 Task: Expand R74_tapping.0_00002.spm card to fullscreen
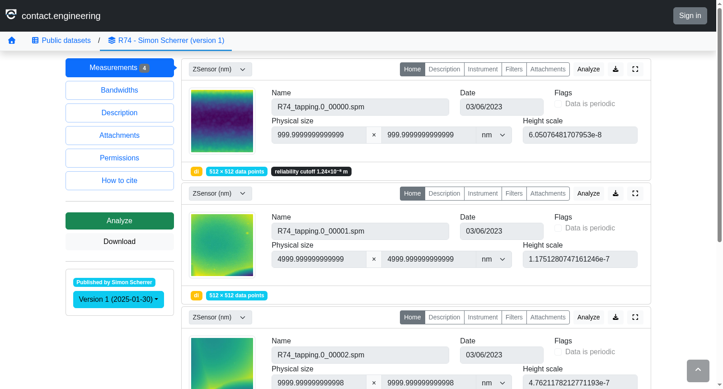coord(635,317)
